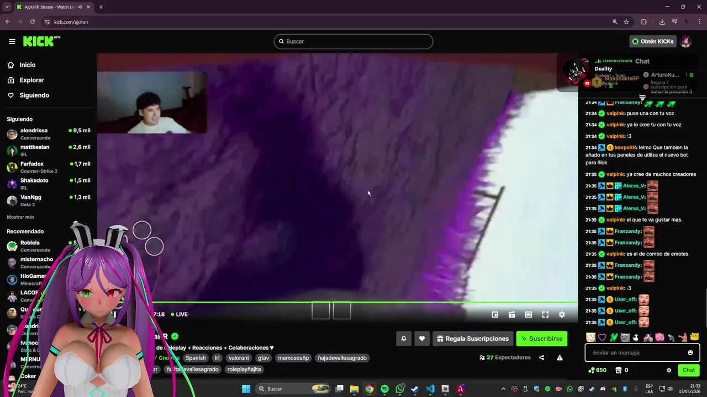
Task: Bookmark the page with the star icon
Action: 626,22
